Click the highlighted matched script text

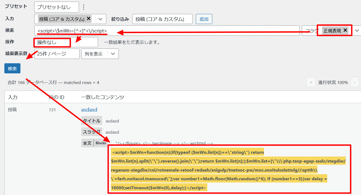click(228, 170)
